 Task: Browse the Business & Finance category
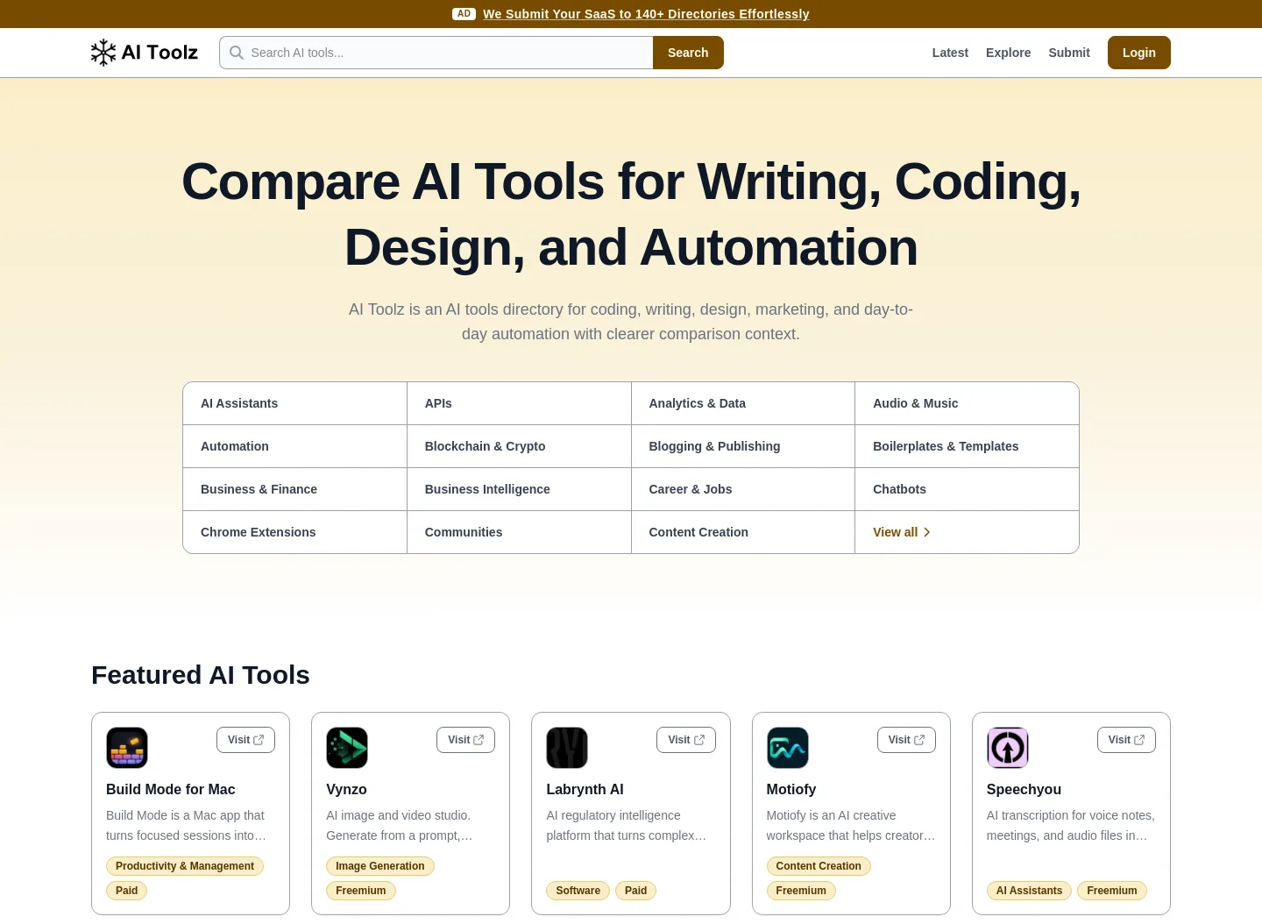point(294,489)
